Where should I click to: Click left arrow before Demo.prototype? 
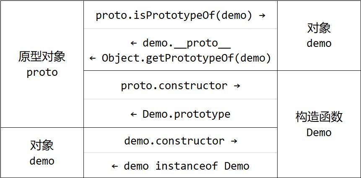[x=134, y=114]
